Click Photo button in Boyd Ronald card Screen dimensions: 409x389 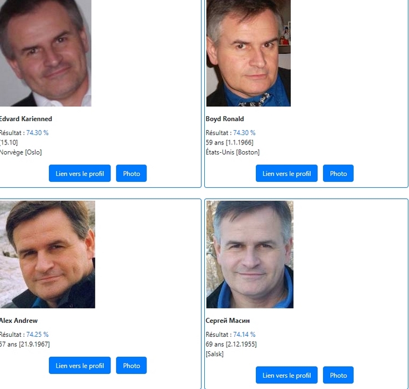338,173
